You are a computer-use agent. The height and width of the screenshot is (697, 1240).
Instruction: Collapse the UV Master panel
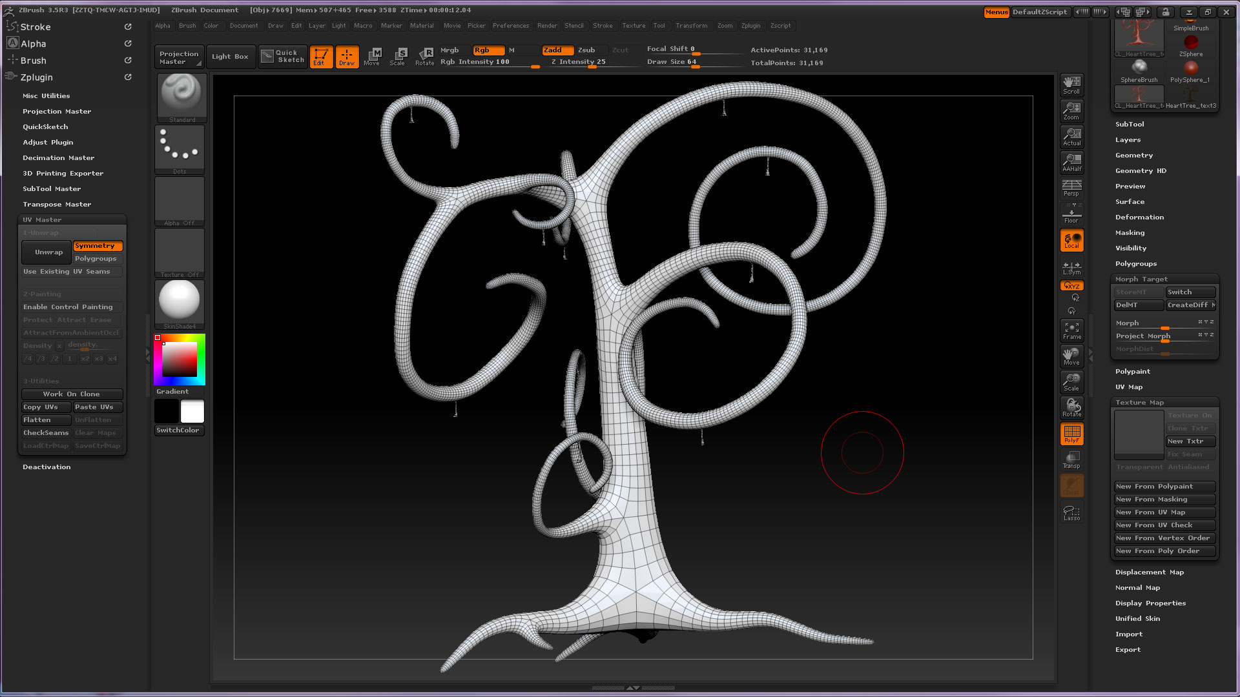coord(42,219)
